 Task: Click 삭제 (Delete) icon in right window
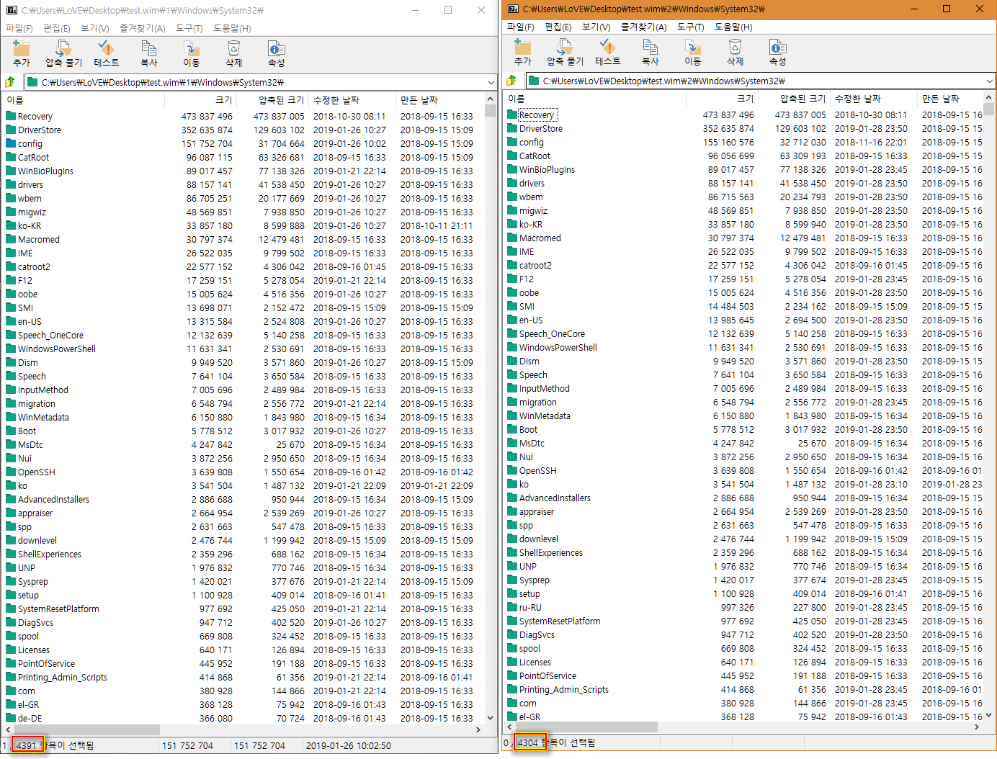[x=735, y=48]
